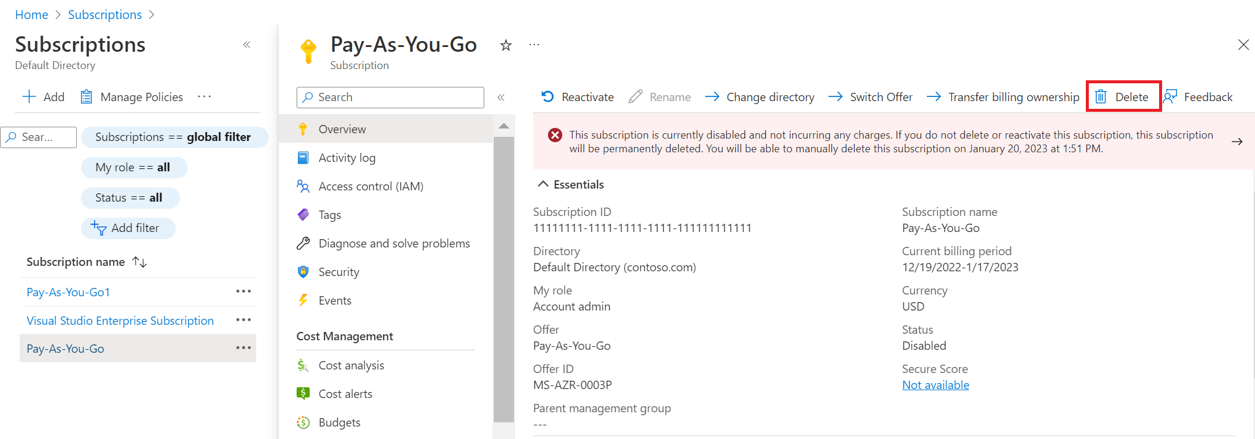Open the Status == all filter

coord(129,197)
